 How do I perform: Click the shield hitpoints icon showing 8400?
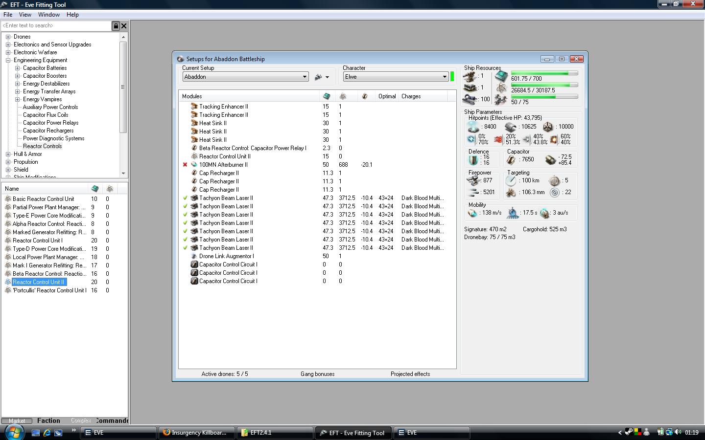473,127
